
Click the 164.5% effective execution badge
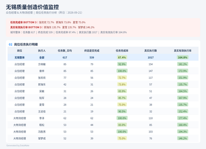point(183,91)
